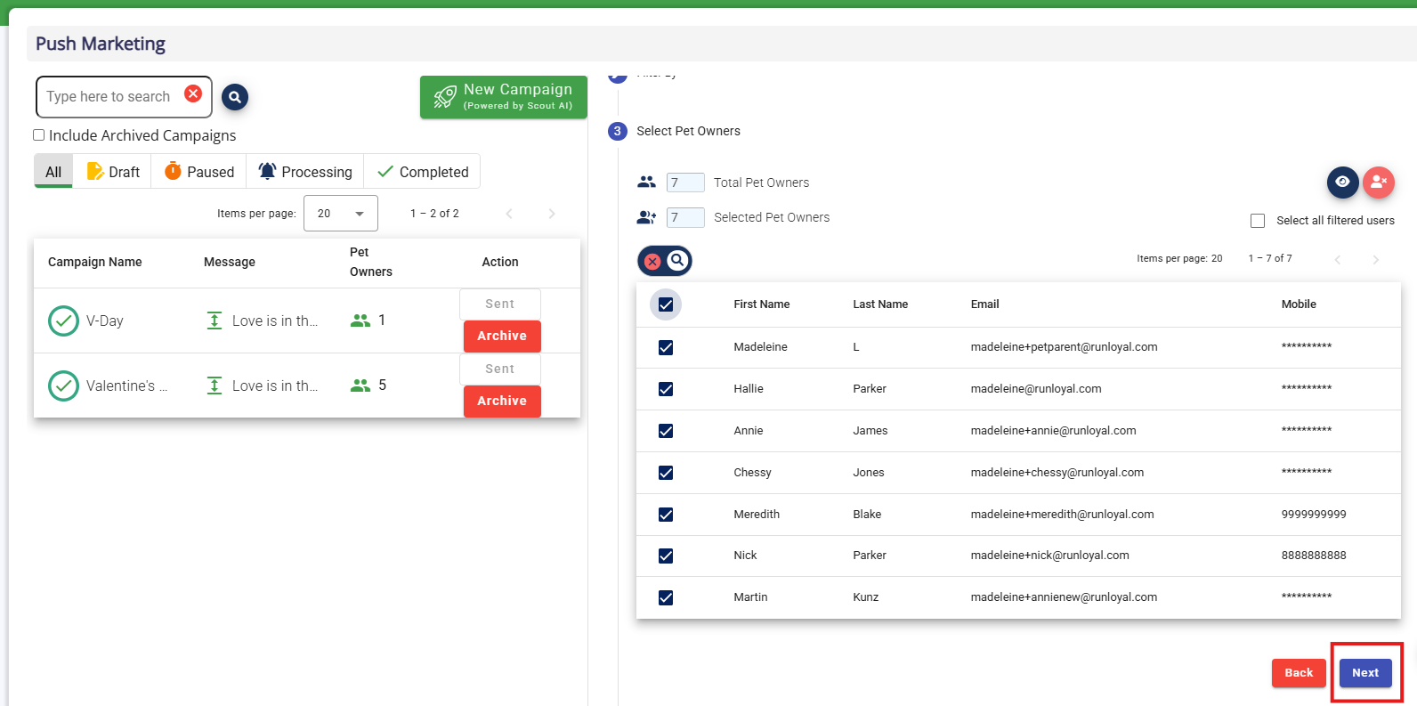Switch to the Draft tab

pos(113,172)
